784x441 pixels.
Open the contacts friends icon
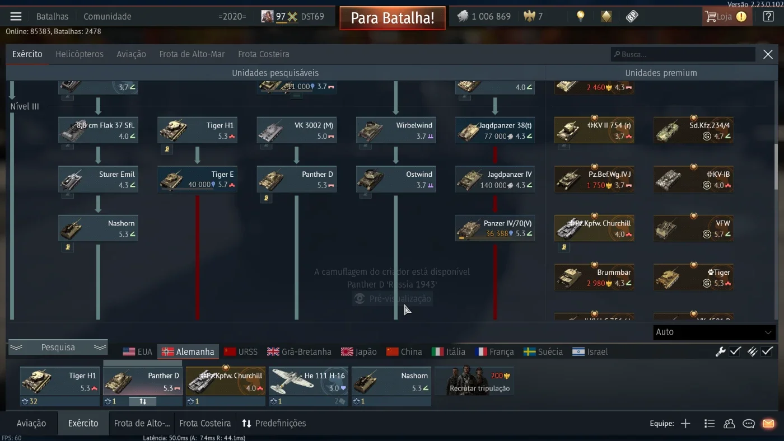pos(729,424)
